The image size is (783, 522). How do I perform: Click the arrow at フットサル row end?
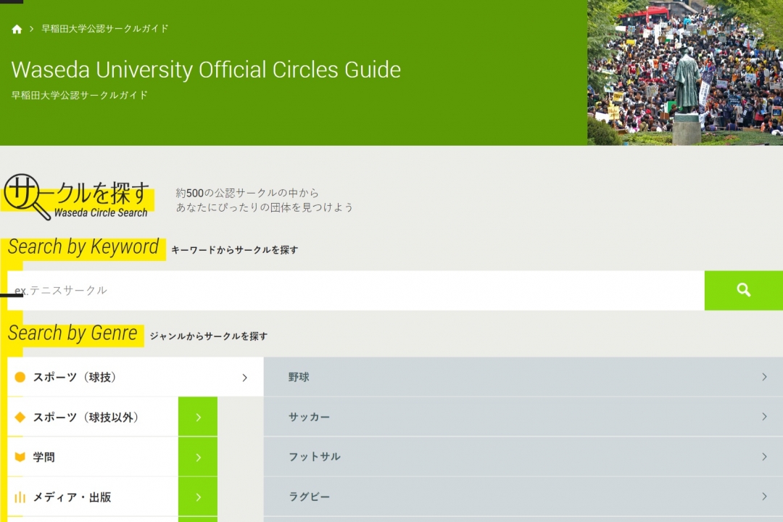pyautogui.click(x=764, y=457)
